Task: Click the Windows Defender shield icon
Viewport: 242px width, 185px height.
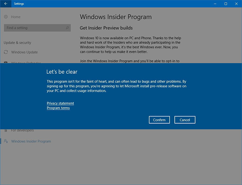Action: click(6, 63)
